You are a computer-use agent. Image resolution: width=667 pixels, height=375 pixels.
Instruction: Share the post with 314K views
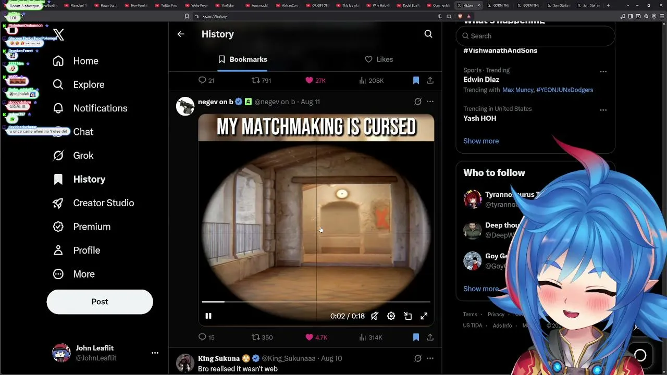pos(430,337)
